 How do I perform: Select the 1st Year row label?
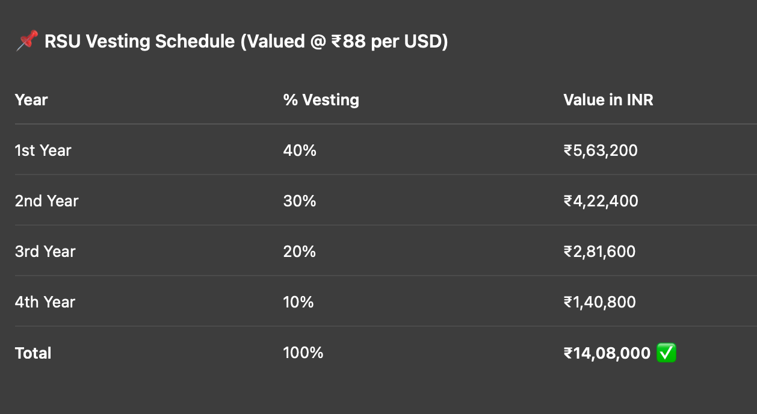point(43,150)
